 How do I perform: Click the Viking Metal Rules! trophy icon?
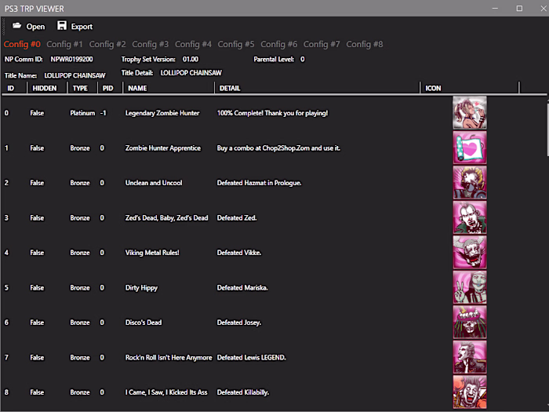469,253
